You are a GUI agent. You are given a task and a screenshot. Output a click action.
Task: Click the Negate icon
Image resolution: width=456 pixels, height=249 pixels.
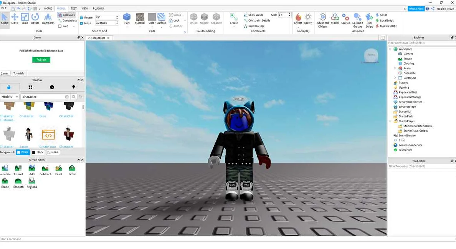204,17
